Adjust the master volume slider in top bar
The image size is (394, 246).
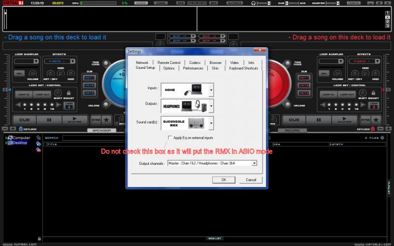333,3
